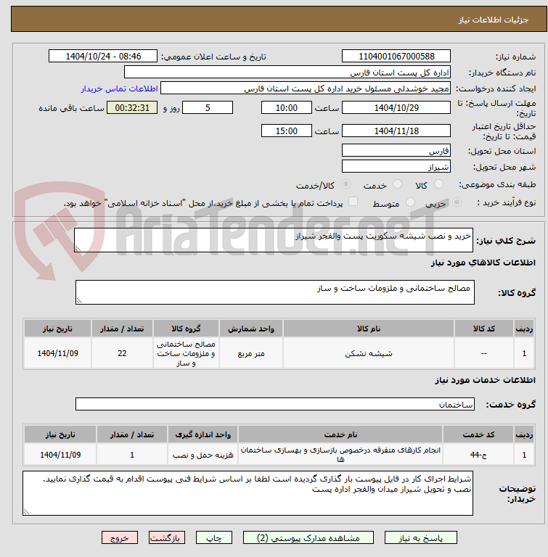This screenshot has width=548, height=557.
Task: Click the countdown timer 00:32:31
Action: pos(132,108)
